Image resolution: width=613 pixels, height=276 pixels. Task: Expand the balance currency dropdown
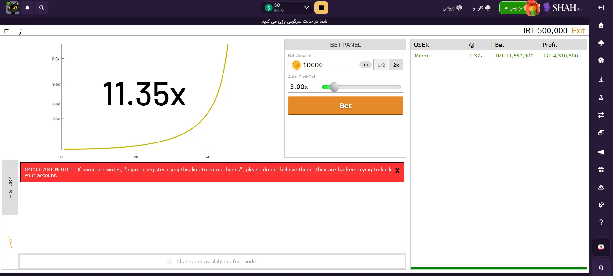pos(306,7)
